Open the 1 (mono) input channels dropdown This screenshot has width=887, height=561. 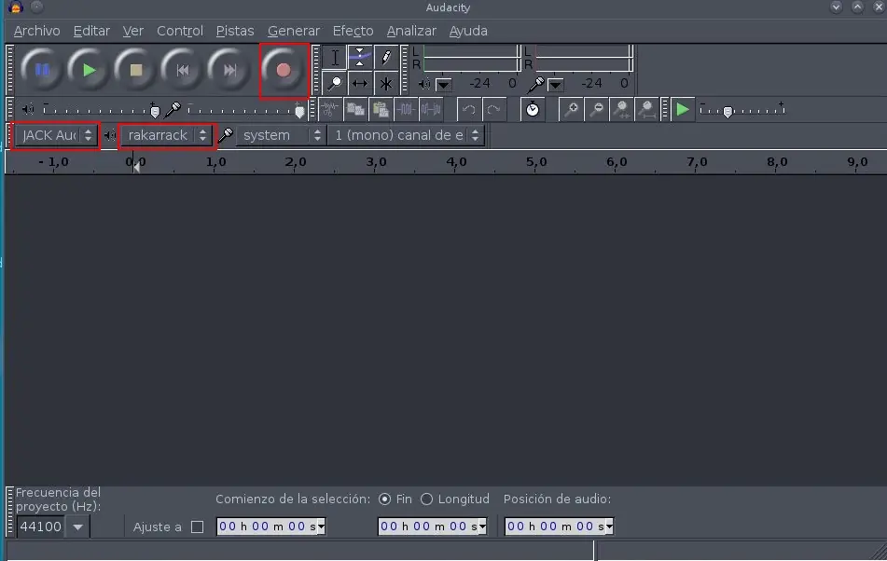[x=406, y=135]
